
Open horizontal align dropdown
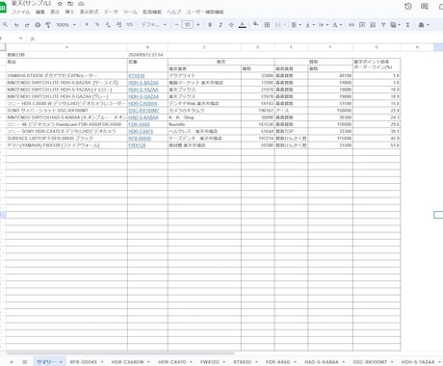click(x=296, y=25)
